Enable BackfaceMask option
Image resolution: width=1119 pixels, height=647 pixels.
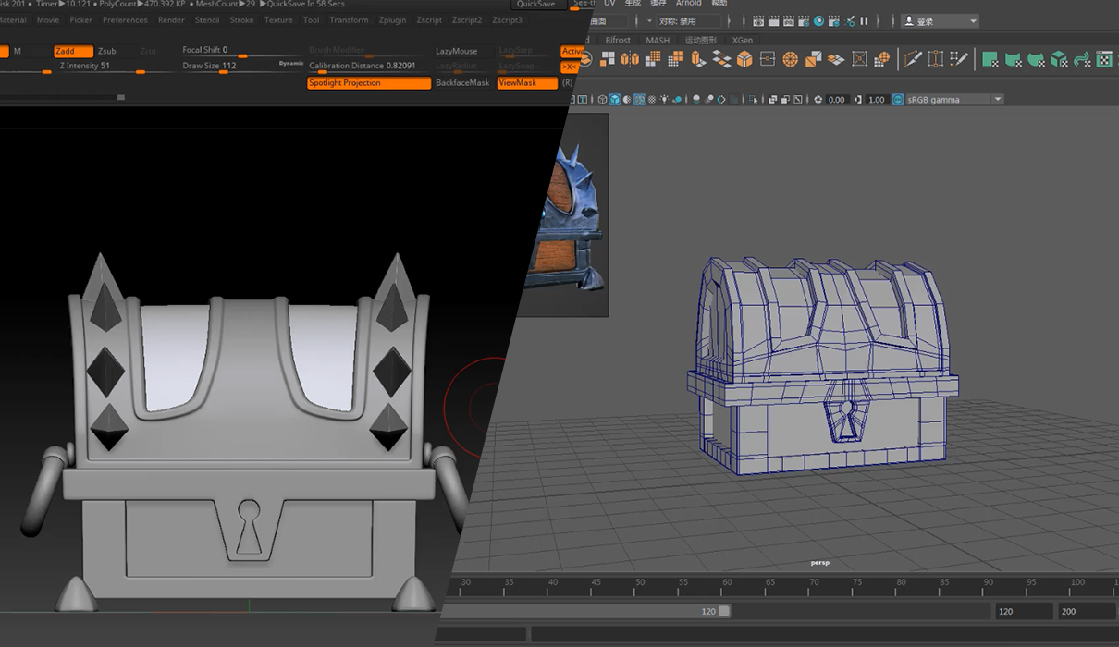click(x=462, y=83)
